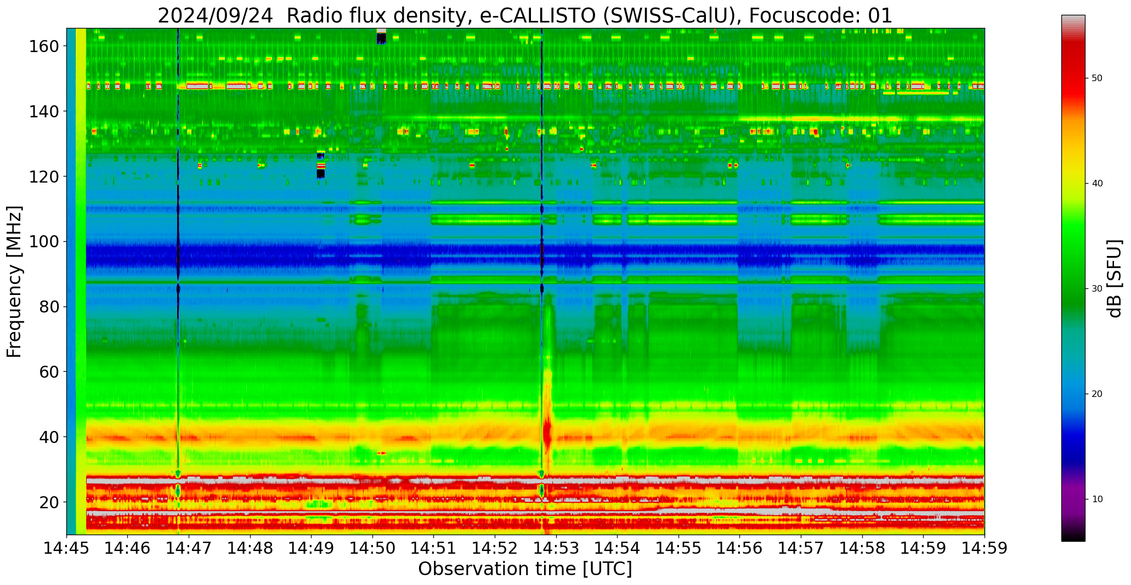Click the 14:49 time tick label

point(312,548)
